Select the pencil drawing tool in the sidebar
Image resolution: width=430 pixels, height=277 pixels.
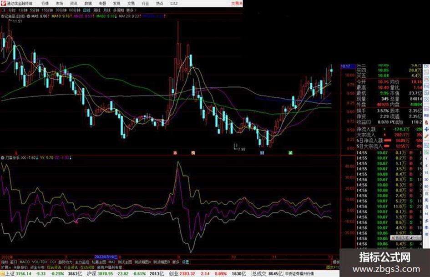(x=426, y=136)
